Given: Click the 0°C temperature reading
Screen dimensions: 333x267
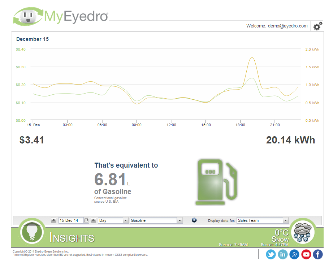Looking at the screenshot, I should point(282,233).
